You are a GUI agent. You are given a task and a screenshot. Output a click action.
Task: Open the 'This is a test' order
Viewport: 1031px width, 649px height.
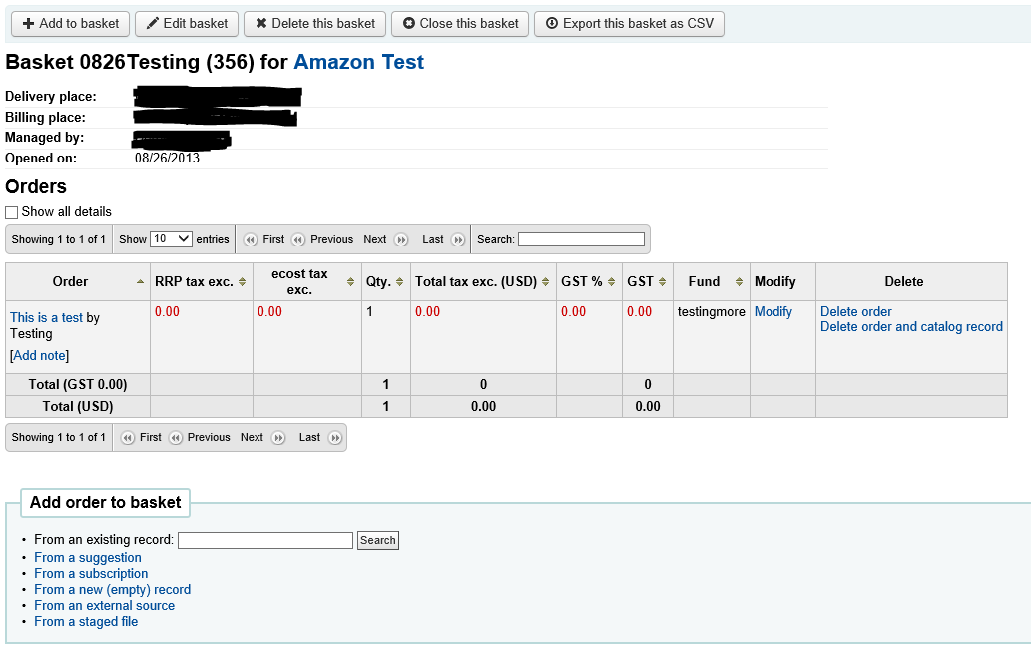tap(46, 317)
